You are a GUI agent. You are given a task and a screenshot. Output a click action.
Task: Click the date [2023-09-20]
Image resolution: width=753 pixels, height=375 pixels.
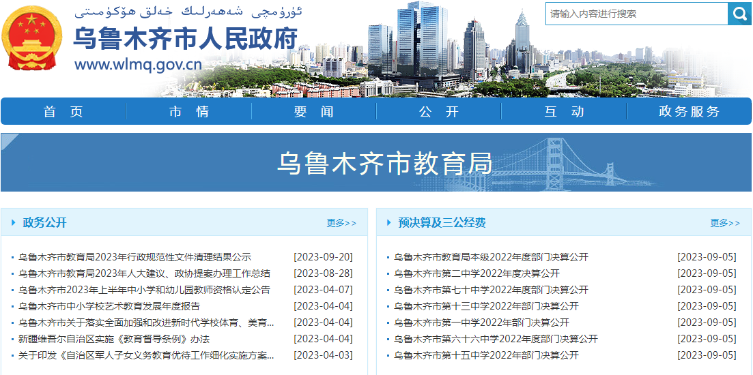tap(323, 257)
